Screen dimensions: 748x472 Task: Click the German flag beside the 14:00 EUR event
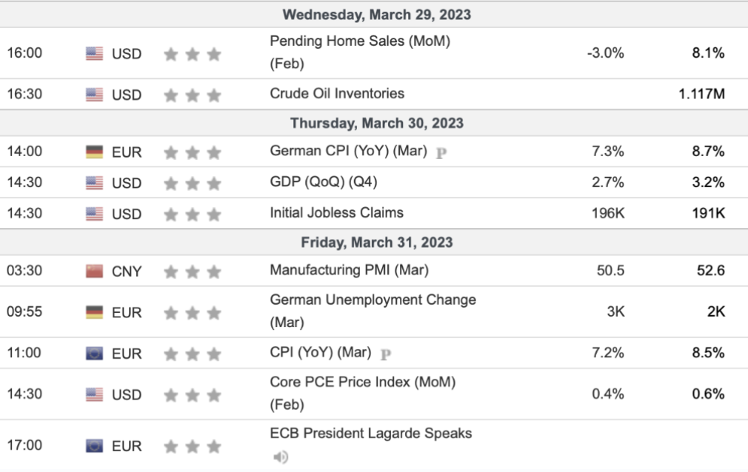point(95,152)
